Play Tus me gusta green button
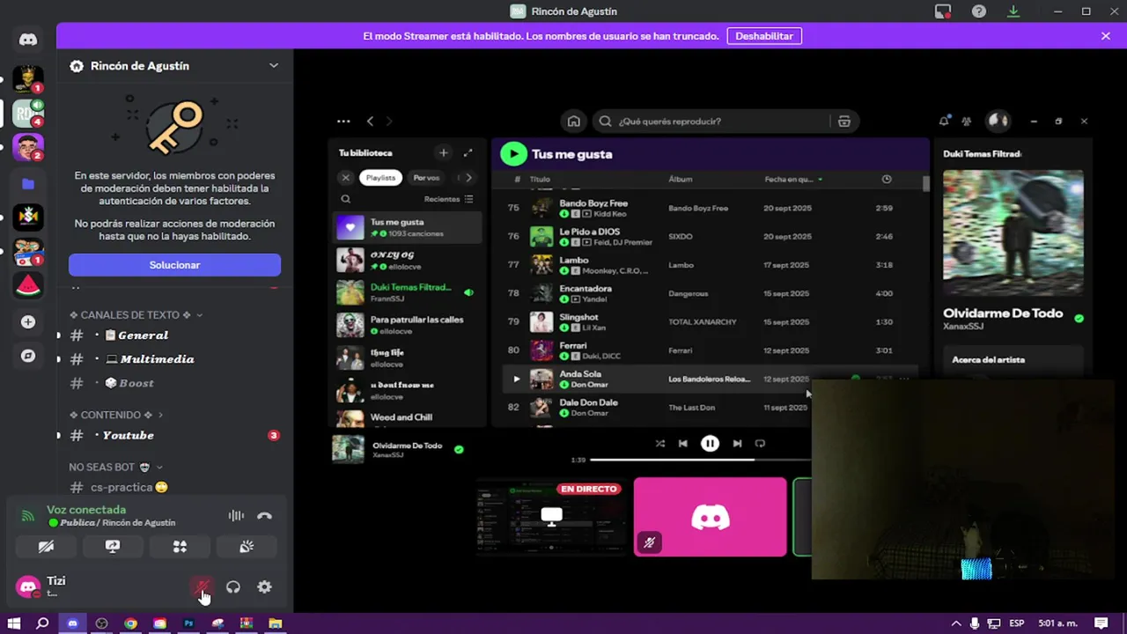Screen dimensions: 1127x634 click(513, 154)
